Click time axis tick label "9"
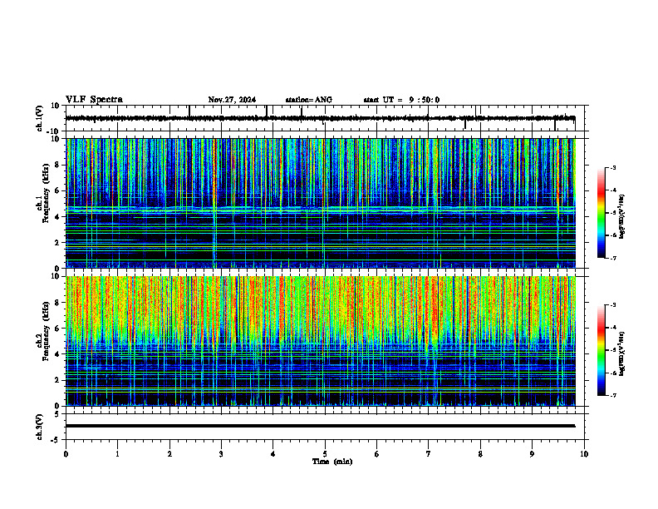Screen dimensions: 658x509 [x=532, y=454]
